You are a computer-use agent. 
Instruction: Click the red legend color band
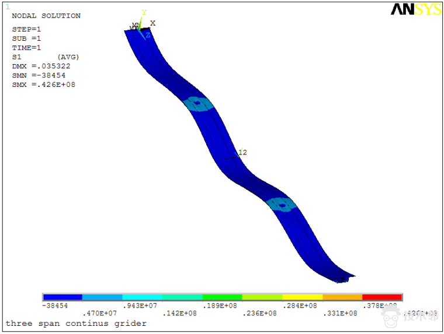point(382,297)
